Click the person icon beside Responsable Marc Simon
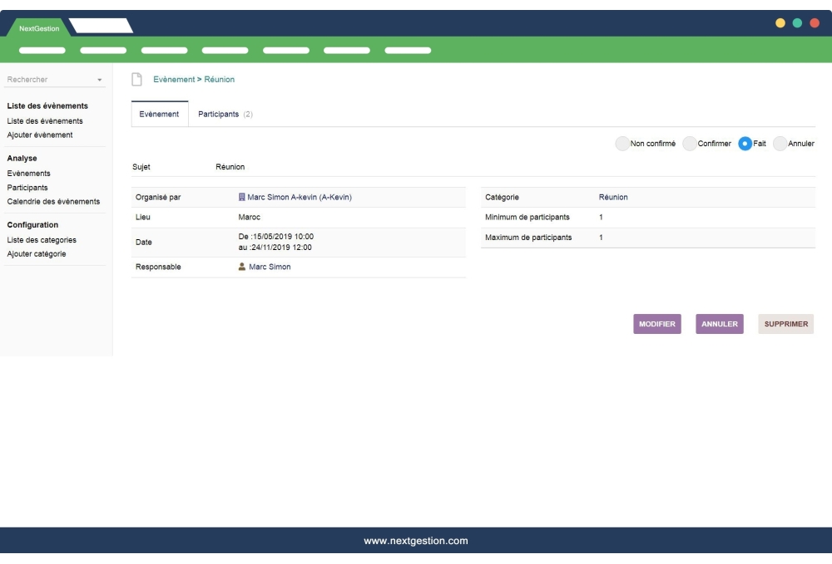 (x=242, y=267)
